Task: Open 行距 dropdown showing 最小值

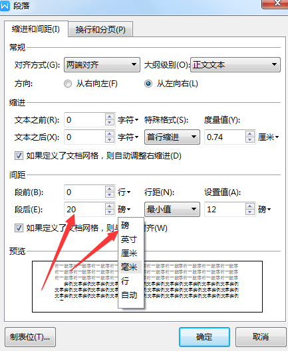Action: (x=172, y=210)
